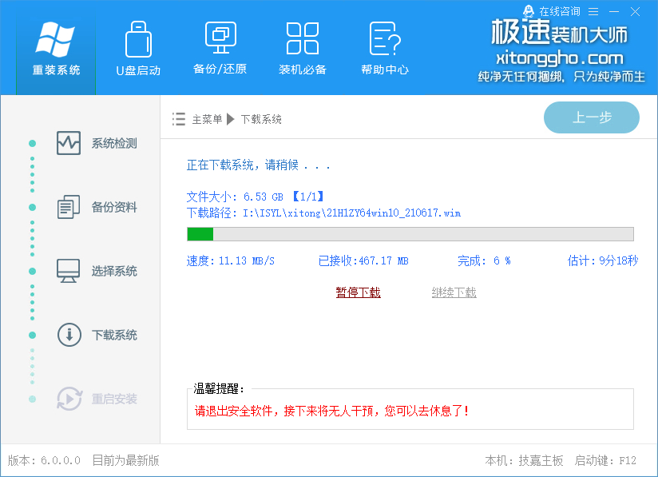Click the download path .wim text

351,213
